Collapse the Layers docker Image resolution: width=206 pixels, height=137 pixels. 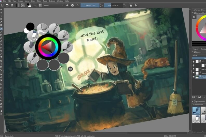(x=193, y=52)
